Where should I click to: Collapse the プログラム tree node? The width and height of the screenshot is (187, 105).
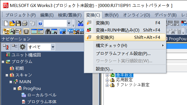(3, 62)
